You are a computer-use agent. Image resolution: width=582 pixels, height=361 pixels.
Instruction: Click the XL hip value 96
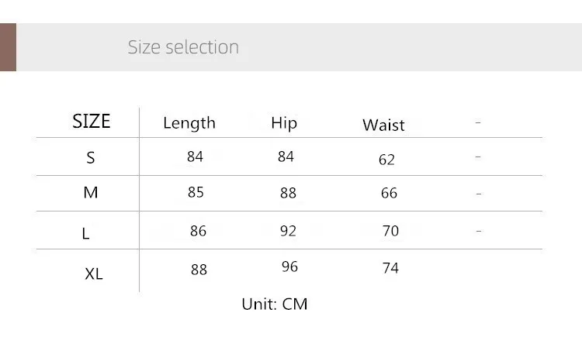289,266
